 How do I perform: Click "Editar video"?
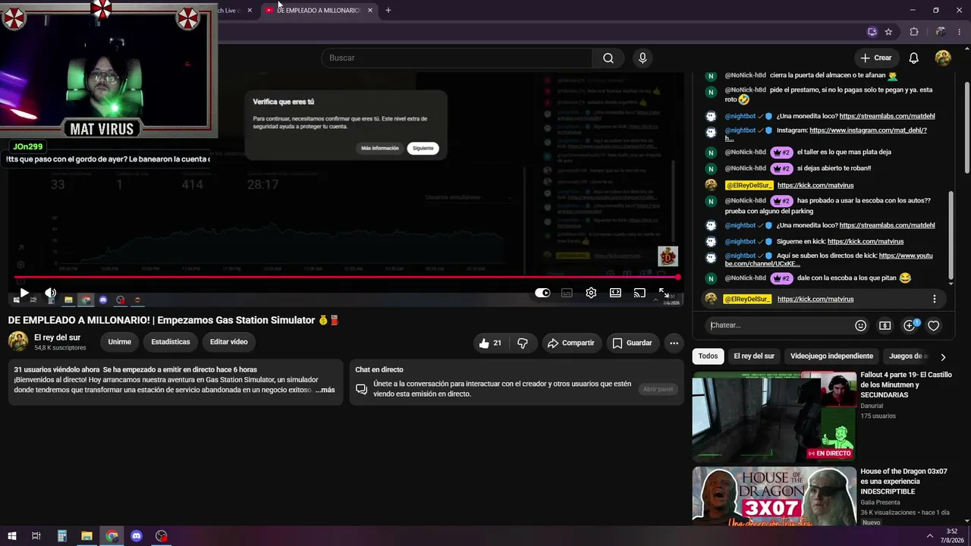tap(229, 342)
